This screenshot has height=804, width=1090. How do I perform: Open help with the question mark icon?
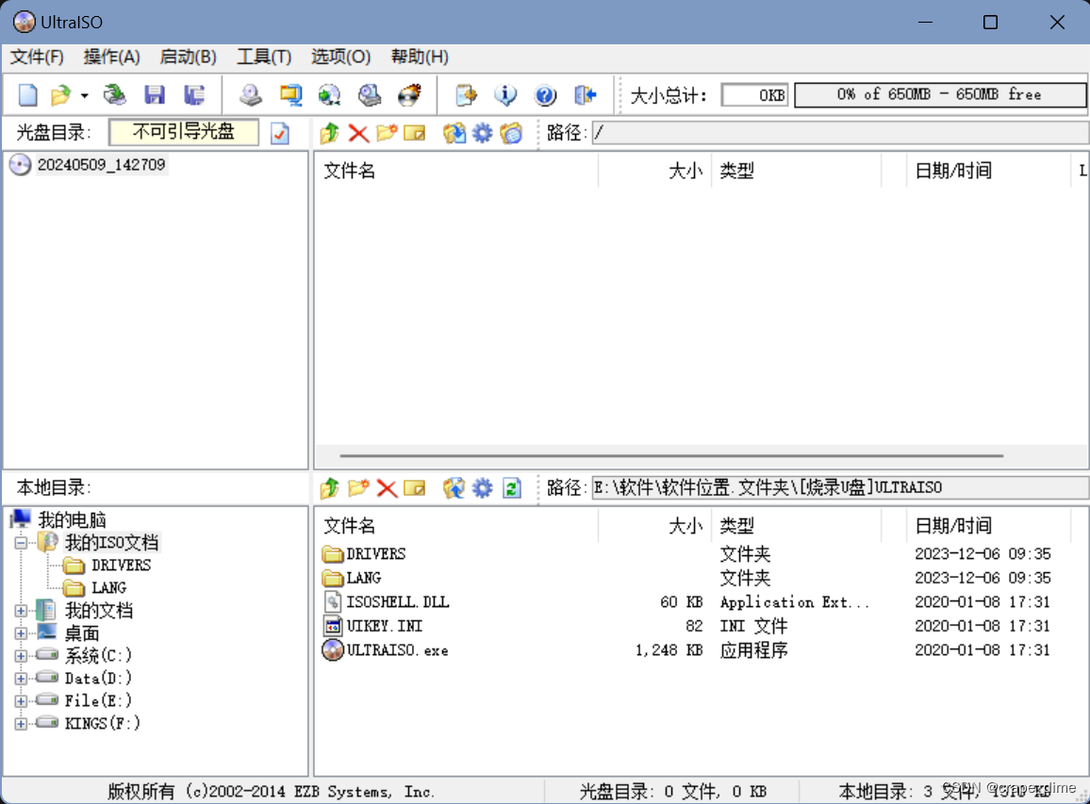click(546, 94)
